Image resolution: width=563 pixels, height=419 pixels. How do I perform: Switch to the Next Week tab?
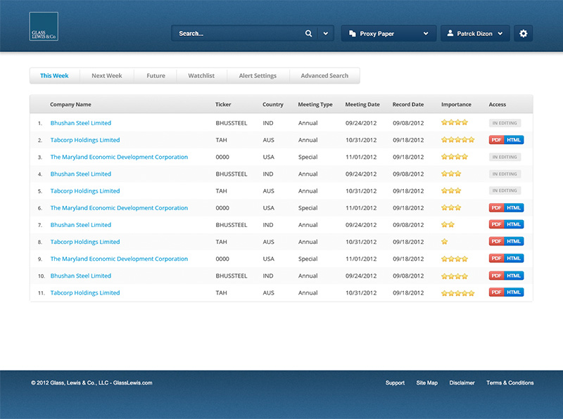(106, 76)
